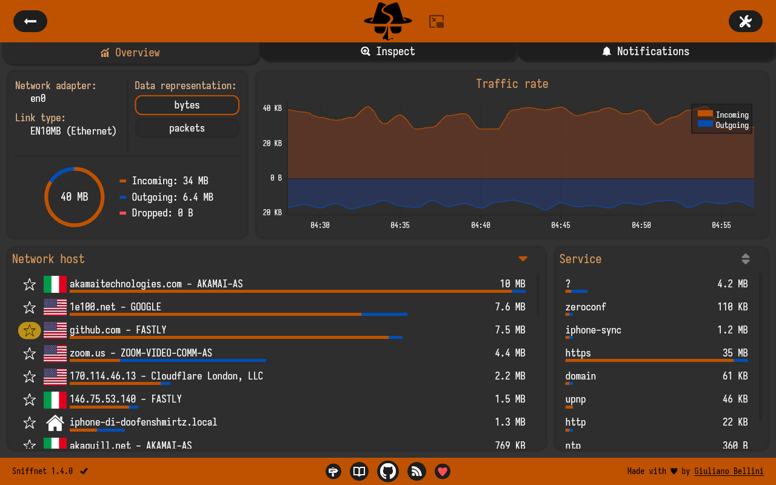Select bytes data representation
This screenshot has height=485, width=776.
coord(187,105)
